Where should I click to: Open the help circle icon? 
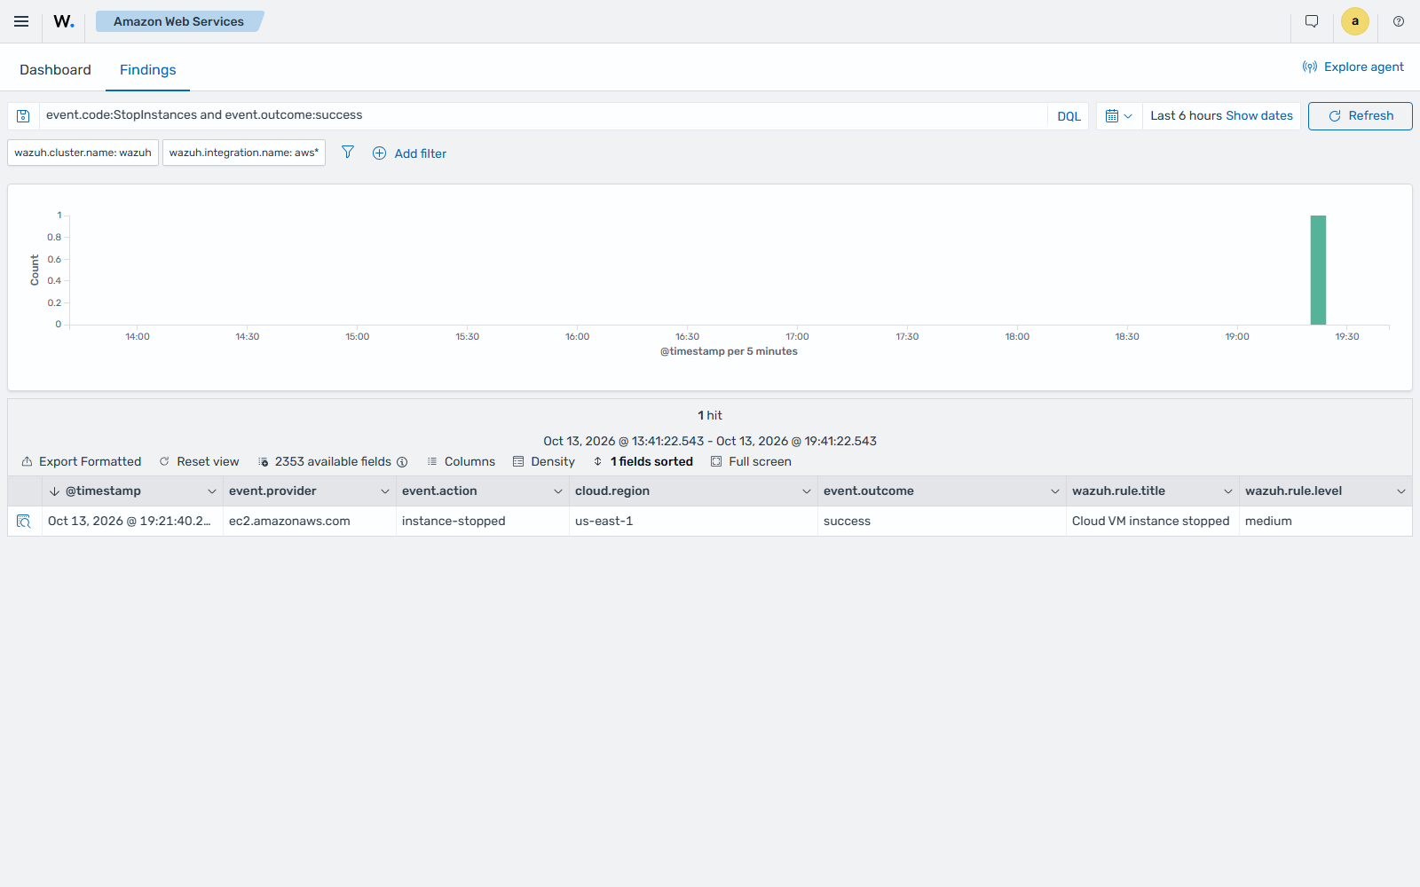click(x=1399, y=21)
